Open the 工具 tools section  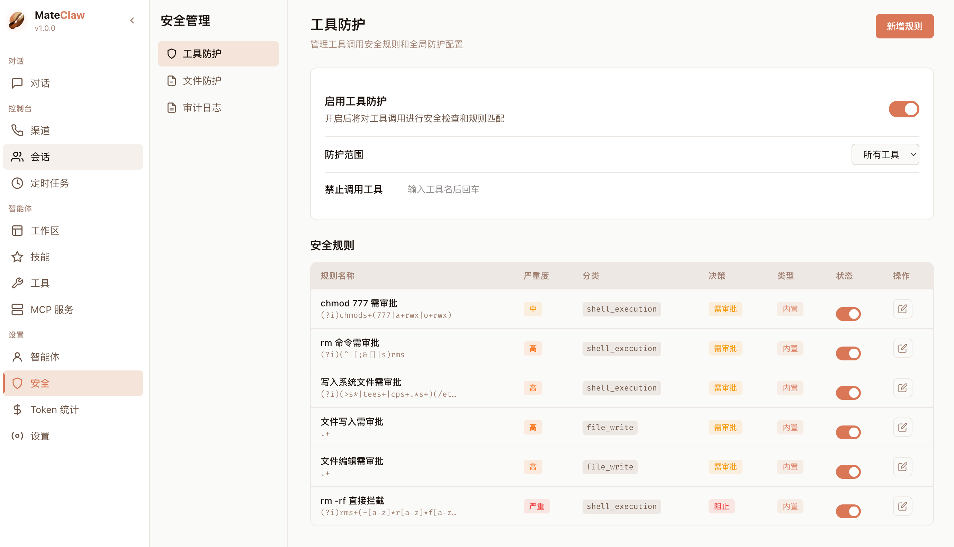click(x=39, y=283)
